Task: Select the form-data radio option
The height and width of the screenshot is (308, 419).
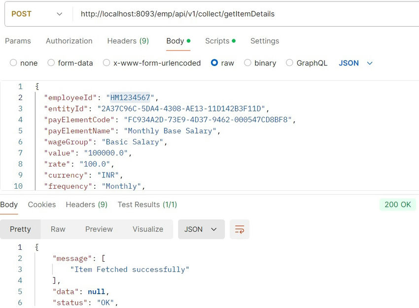Action: pyautogui.click(x=51, y=63)
